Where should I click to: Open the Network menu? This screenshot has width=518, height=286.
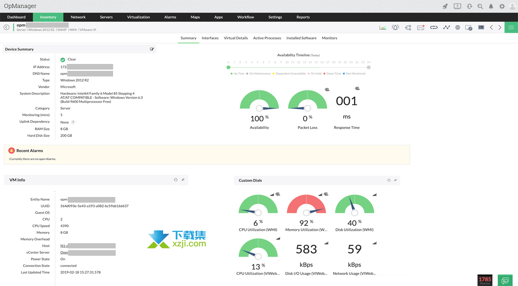78,17
